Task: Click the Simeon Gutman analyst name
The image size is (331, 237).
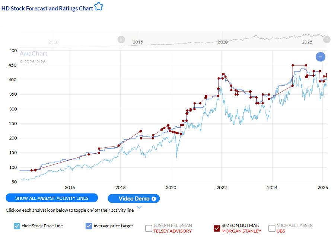Action: [240, 225]
